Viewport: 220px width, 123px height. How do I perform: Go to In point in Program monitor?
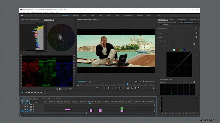coord(109,88)
